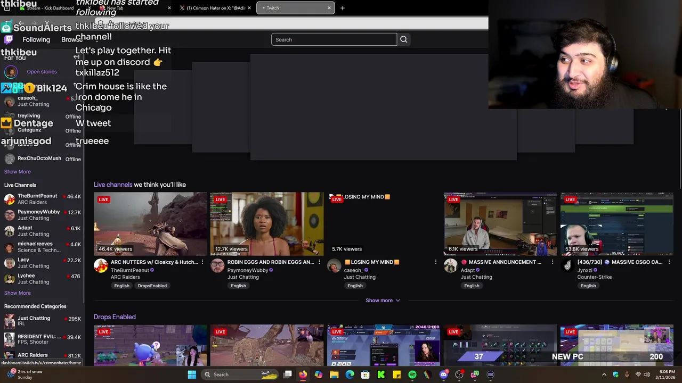Click the Live channels link in heading
Image resolution: width=682 pixels, height=383 pixels.
pos(113,185)
